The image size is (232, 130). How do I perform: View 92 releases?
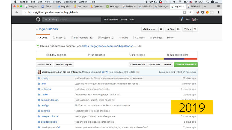point(137,55)
